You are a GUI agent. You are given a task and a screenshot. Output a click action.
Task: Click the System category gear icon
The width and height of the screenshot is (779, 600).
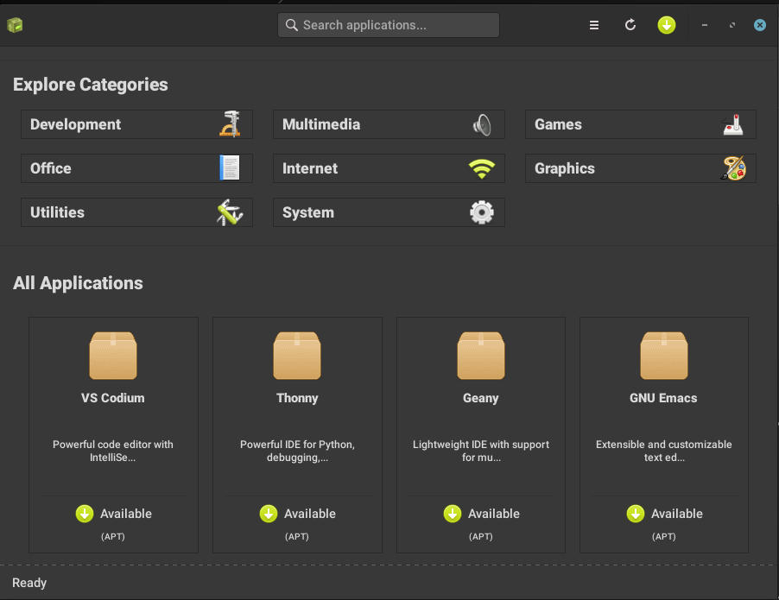pos(481,212)
